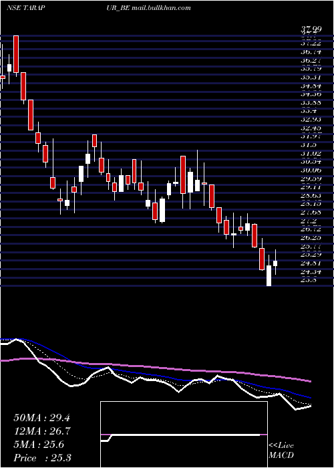Click the 'Price : 25.3' label
The image size is (334, 468).
coord(42,458)
